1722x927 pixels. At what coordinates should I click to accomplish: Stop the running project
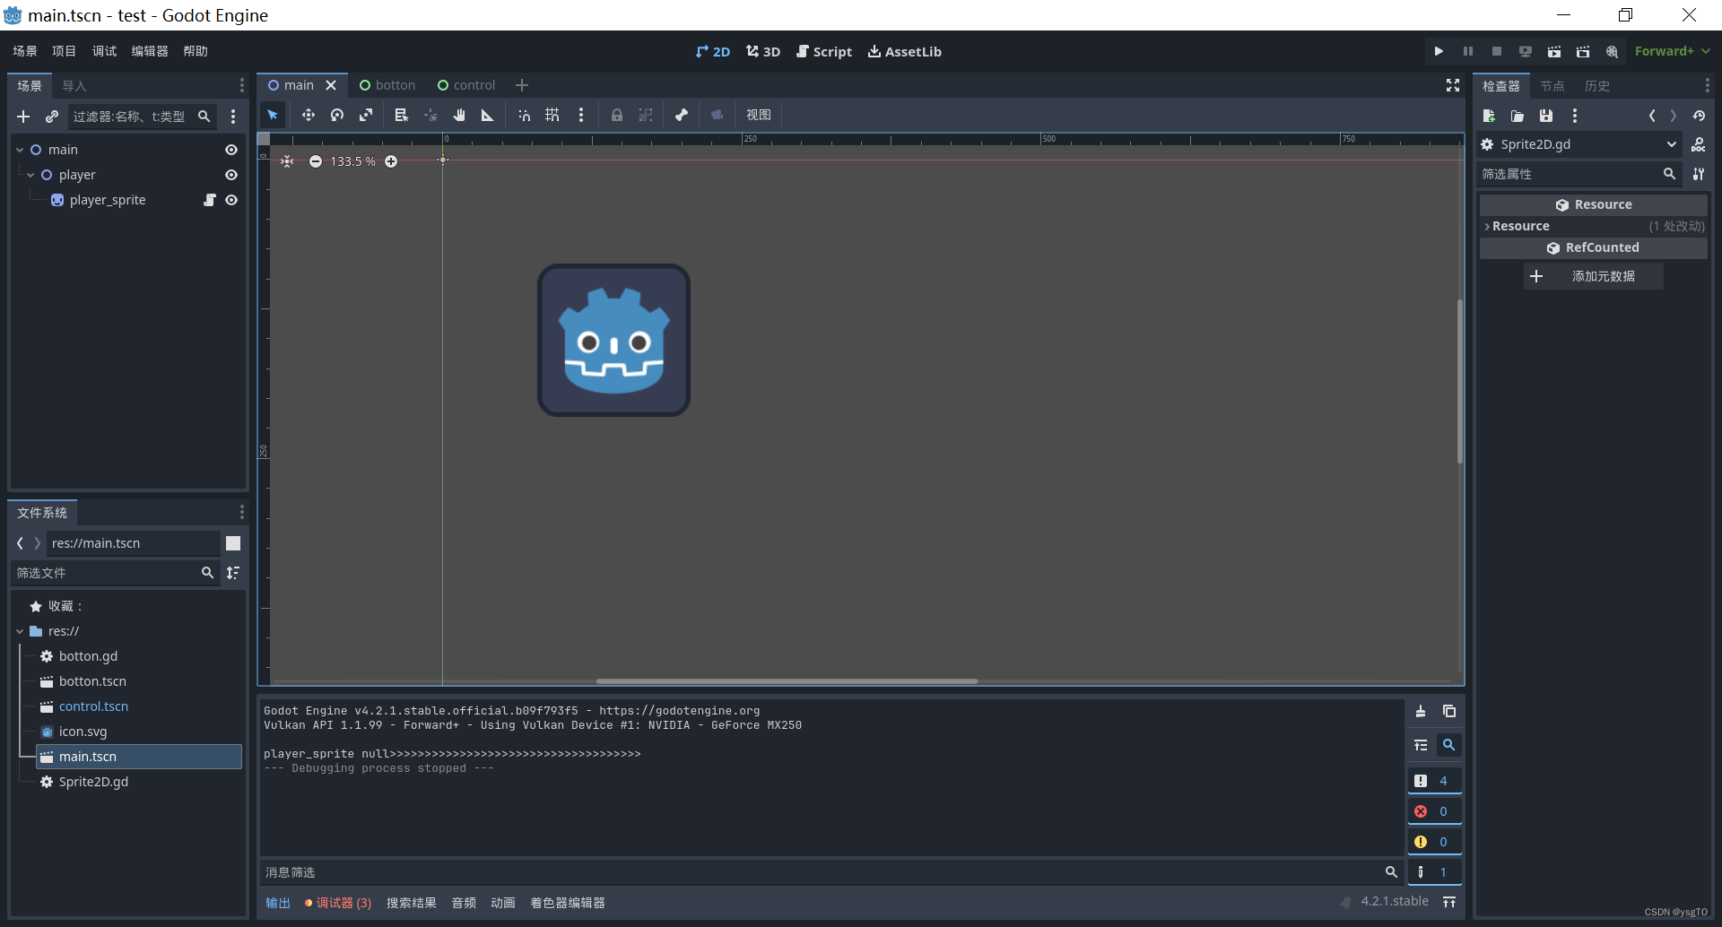(x=1497, y=51)
